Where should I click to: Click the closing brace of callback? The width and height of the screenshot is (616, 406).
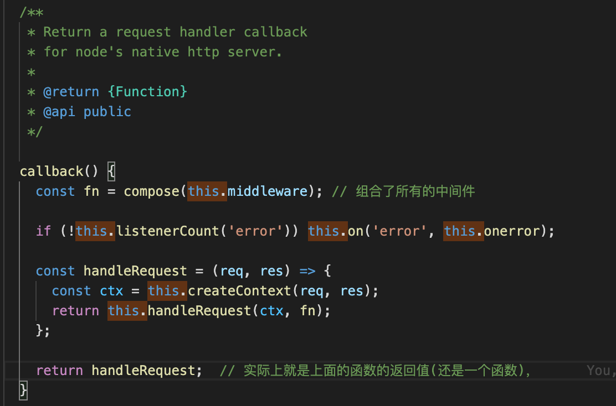tap(23, 391)
